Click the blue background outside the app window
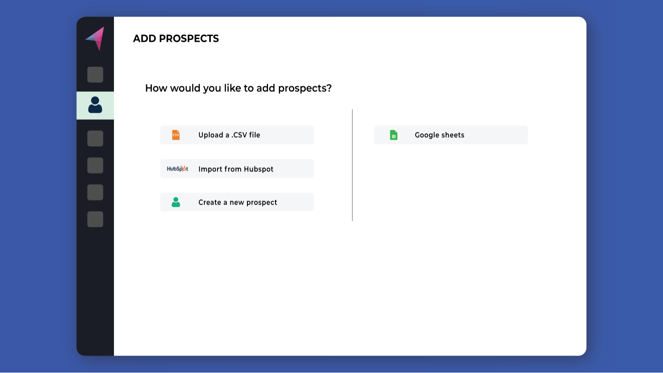This screenshot has height=373, width=663. 37,186
